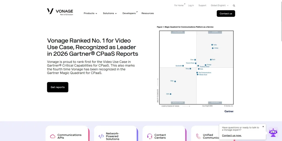Screen dimensions: 282x141
Task: Click the Unified Communications phone icon
Action: pyautogui.click(x=198, y=136)
